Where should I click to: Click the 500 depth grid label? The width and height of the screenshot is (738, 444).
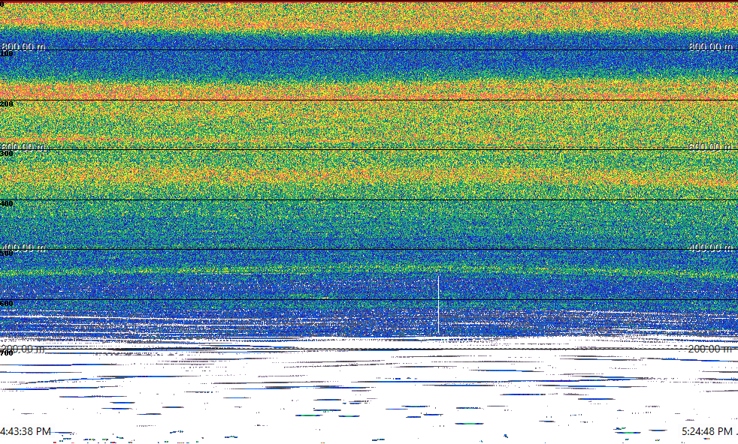(7, 253)
